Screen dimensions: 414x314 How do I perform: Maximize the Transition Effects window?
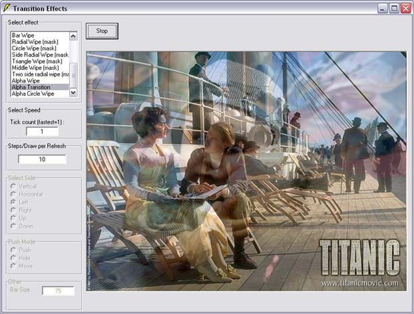click(394, 8)
